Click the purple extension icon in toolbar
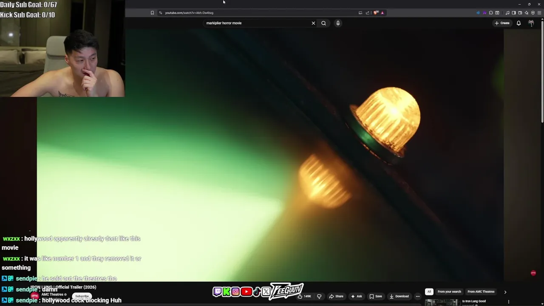Image resolution: width=544 pixels, height=306 pixels. click(484, 13)
